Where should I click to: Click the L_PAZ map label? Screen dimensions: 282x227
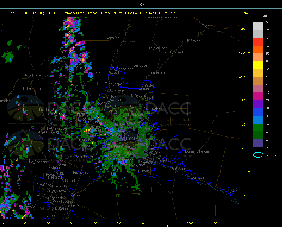[232, 191]
